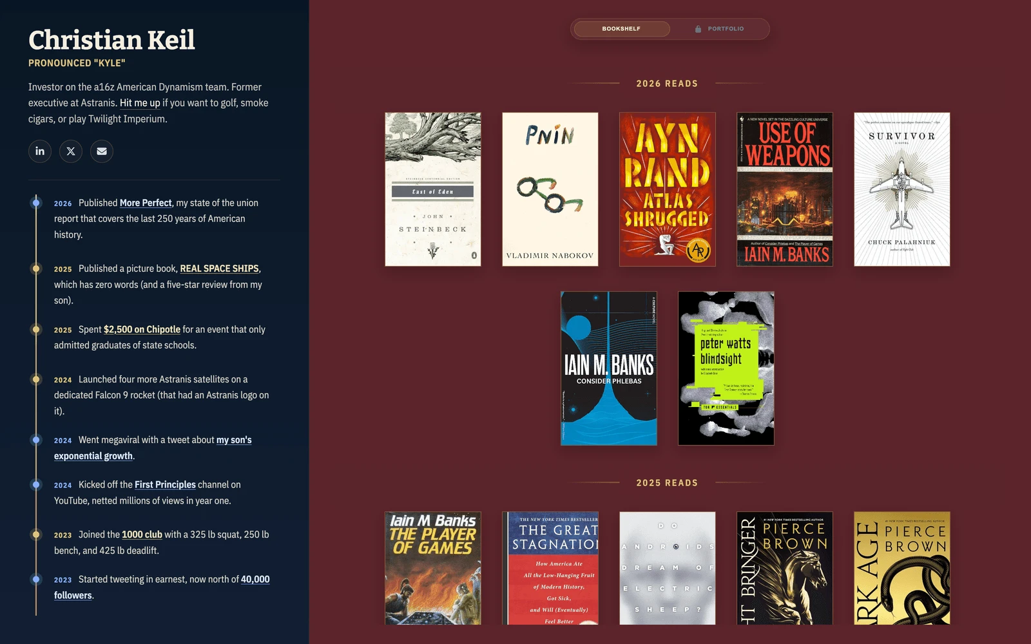
Task: Open the East of Eden book cover
Action: pyautogui.click(x=433, y=189)
